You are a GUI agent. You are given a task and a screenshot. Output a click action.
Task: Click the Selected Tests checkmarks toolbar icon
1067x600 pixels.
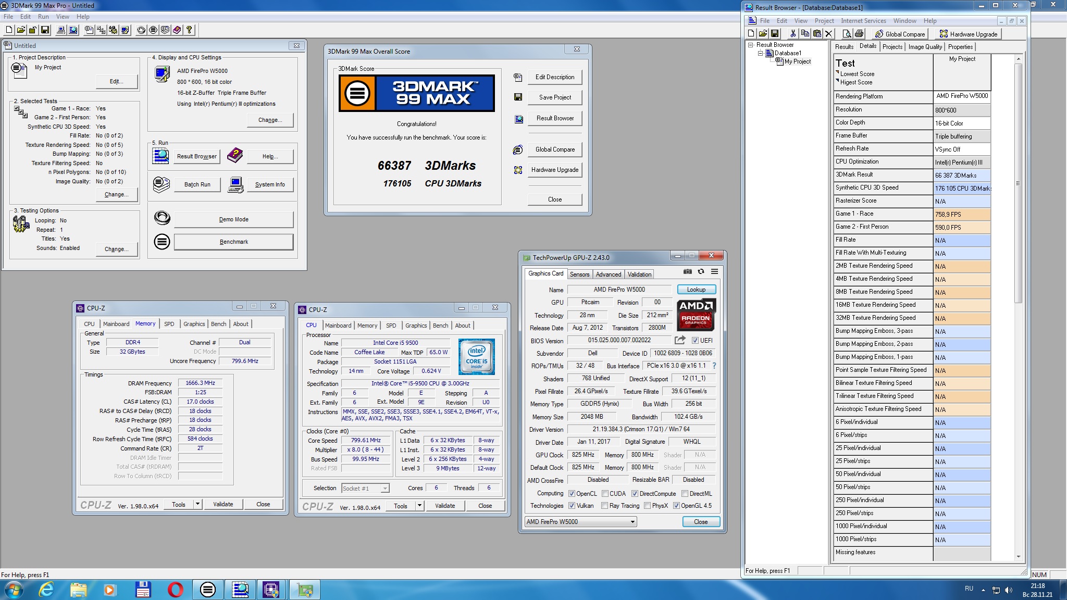[x=101, y=30]
